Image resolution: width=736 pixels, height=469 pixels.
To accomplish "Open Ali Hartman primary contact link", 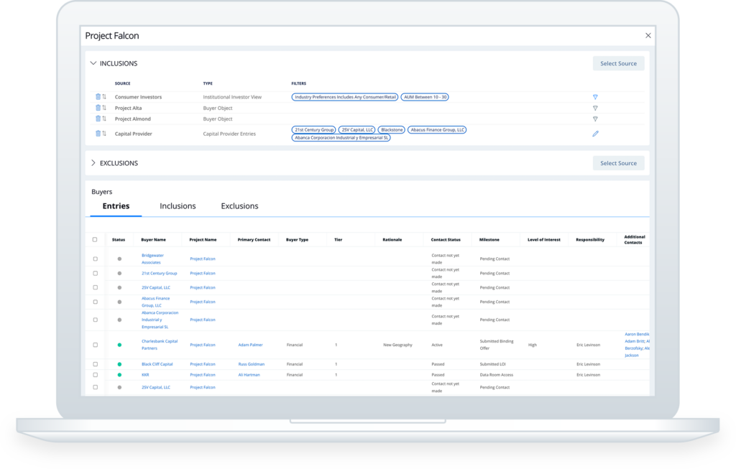I will coord(249,375).
